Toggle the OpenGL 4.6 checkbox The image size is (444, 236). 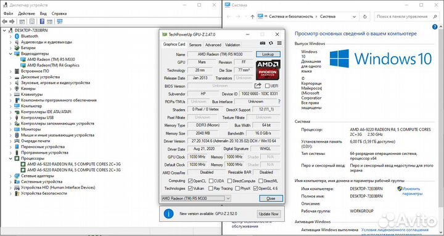point(256,188)
